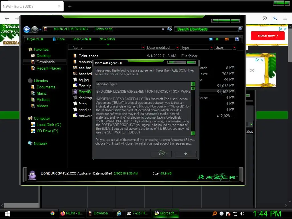Select the Point space folder icon

pos(75,56)
